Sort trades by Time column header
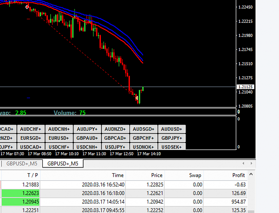 click(83, 175)
